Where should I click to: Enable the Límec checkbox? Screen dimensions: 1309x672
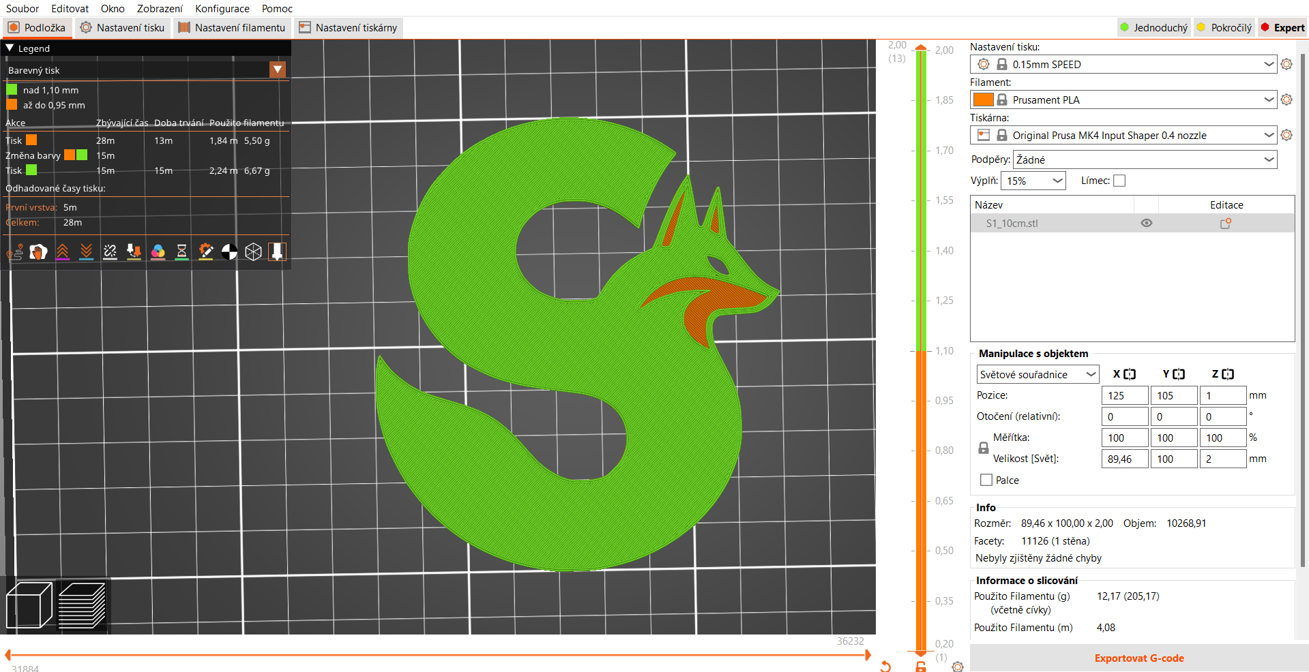click(x=1119, y=180)
